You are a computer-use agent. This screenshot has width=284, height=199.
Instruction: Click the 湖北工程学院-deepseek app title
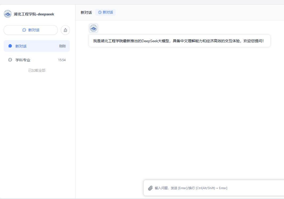[34, 14]
